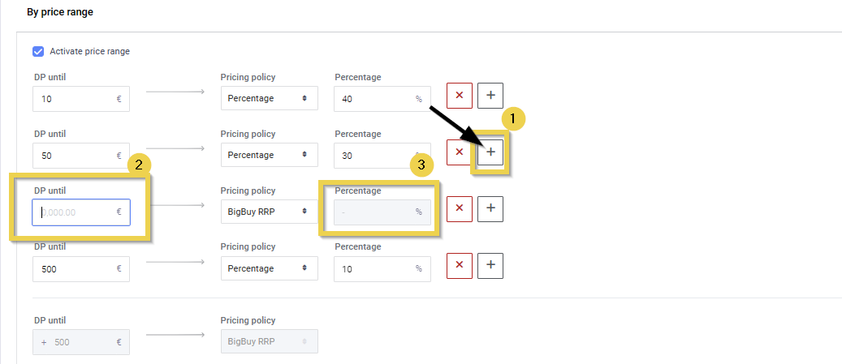Open the editable BigBuy RRP pricing policy dropdown
842x364 pixels.
269,211
